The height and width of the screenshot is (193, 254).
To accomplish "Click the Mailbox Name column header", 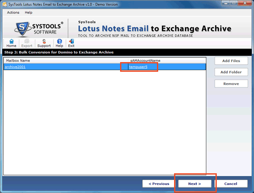I will coord(66,60).
